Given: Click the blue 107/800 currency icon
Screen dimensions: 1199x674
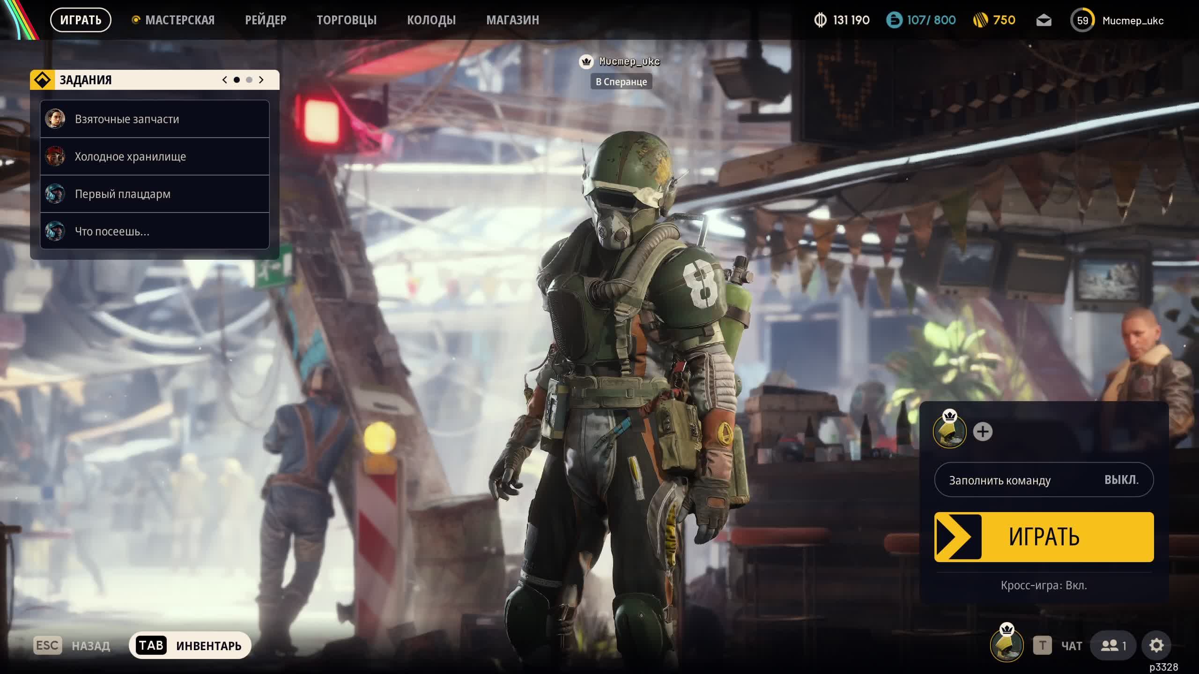Looking at the screenshot, I should (894, 20).
